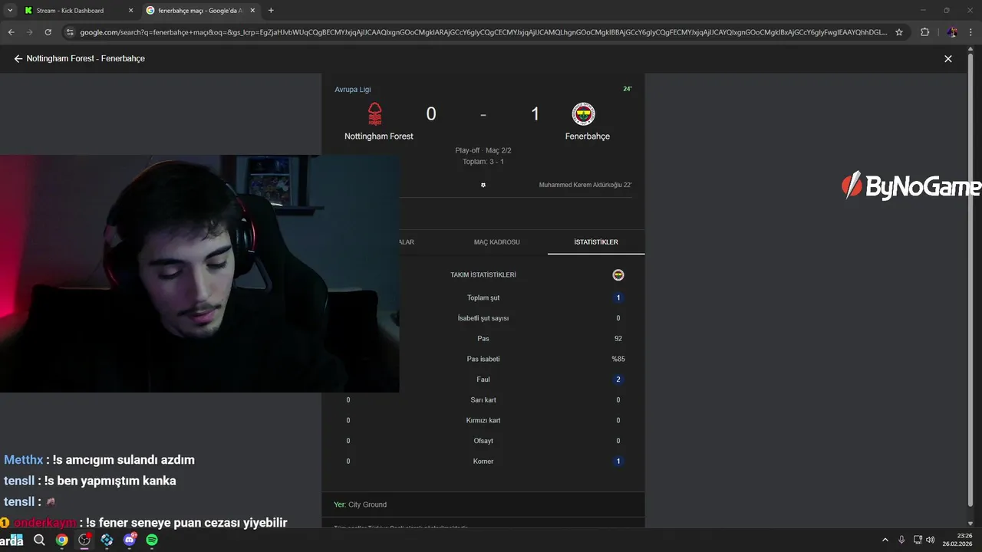This screenshot has width=982, height=552.
Task: Click the Fenerbahçe logo in team statistics header
Action: (x=618, y=275)
